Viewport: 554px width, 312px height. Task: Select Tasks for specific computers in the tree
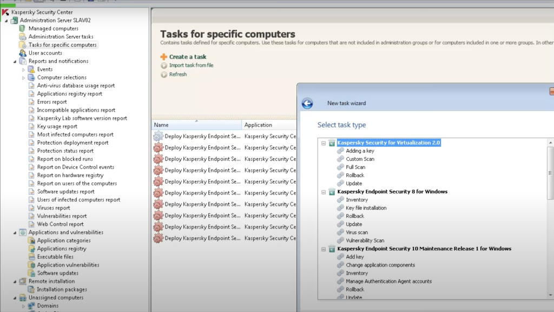click(63, 44)
